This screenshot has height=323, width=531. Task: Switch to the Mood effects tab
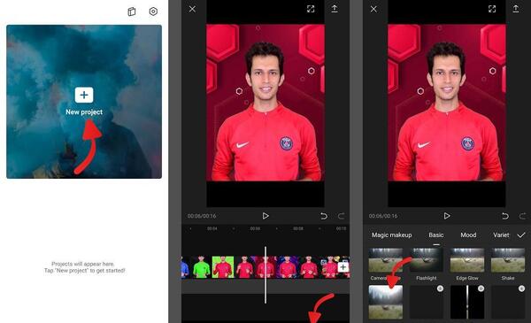click(x=468, y=235)
